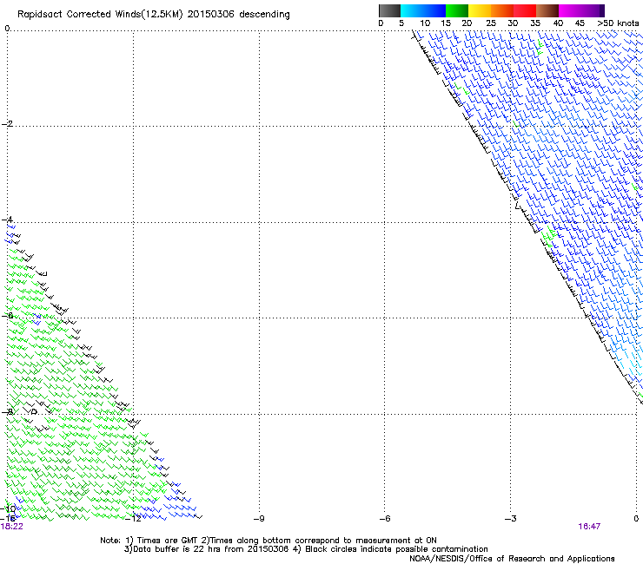Click the 'NOAA/NESDIS/Office of Research and Applications' credit
Viewport: 643px width, 564px height.
pos(512,559)
